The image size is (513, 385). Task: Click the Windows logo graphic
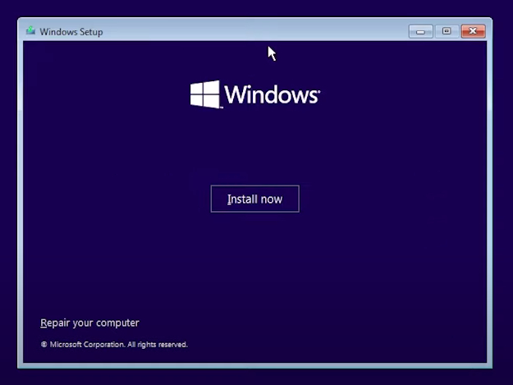(x=255, y=94)
